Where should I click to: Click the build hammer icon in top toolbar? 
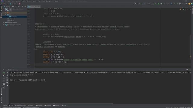pyautogui.click(x=140, y=4)
